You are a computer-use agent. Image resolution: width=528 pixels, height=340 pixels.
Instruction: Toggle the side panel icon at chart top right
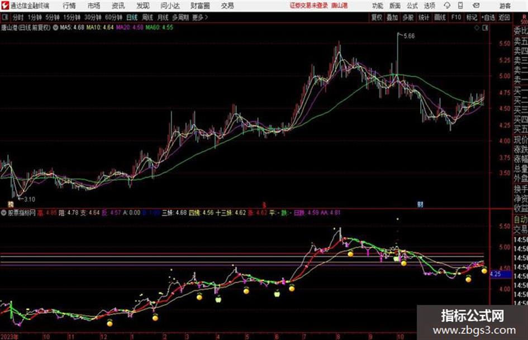(485, 28)
